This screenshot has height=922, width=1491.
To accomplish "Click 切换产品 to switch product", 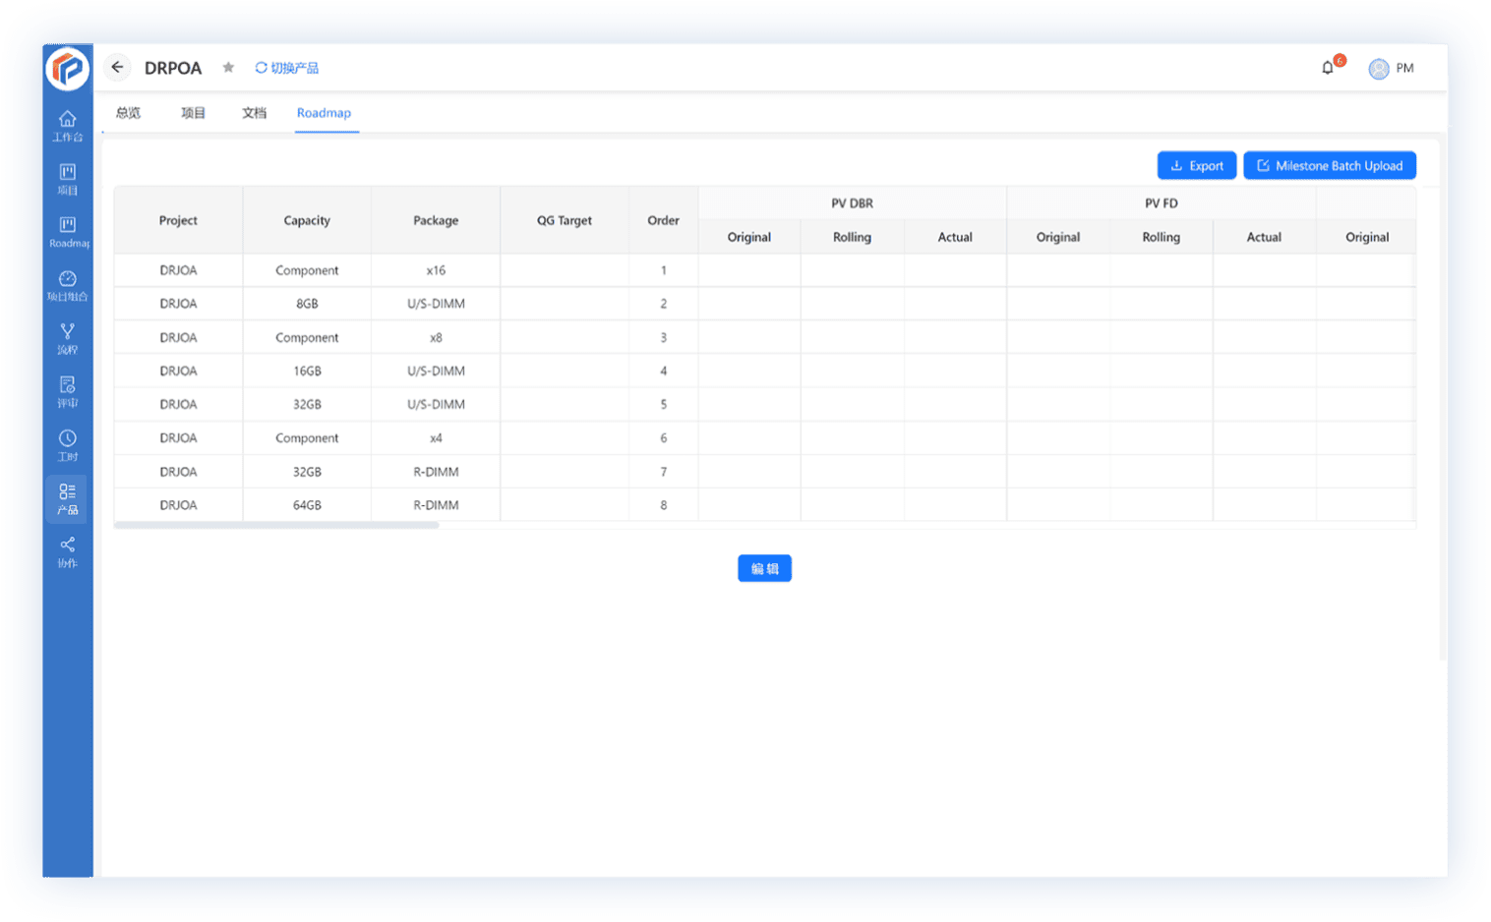I will (286, 68).
